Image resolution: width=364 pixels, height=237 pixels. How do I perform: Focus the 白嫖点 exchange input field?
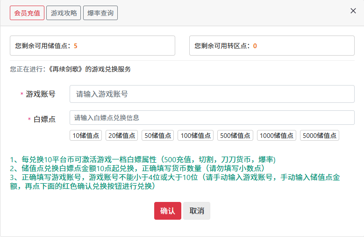pyautogui.click(x=212, y=118)
